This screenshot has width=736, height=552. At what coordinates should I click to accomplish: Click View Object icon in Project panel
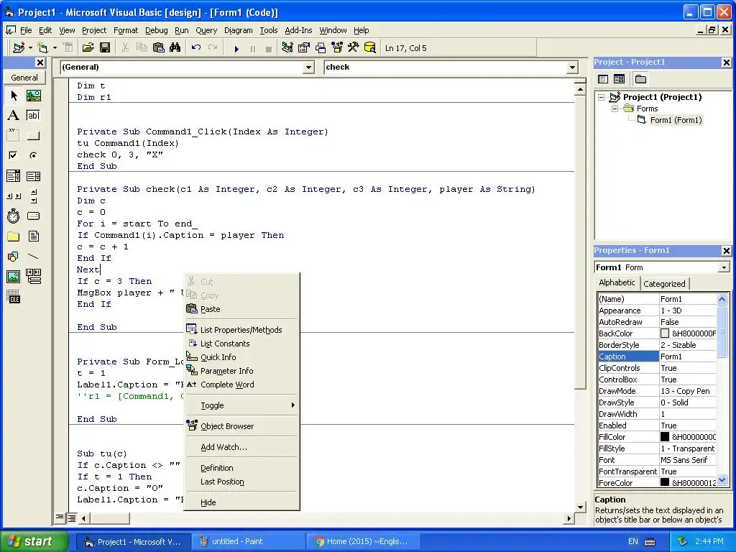coord(619,79)
